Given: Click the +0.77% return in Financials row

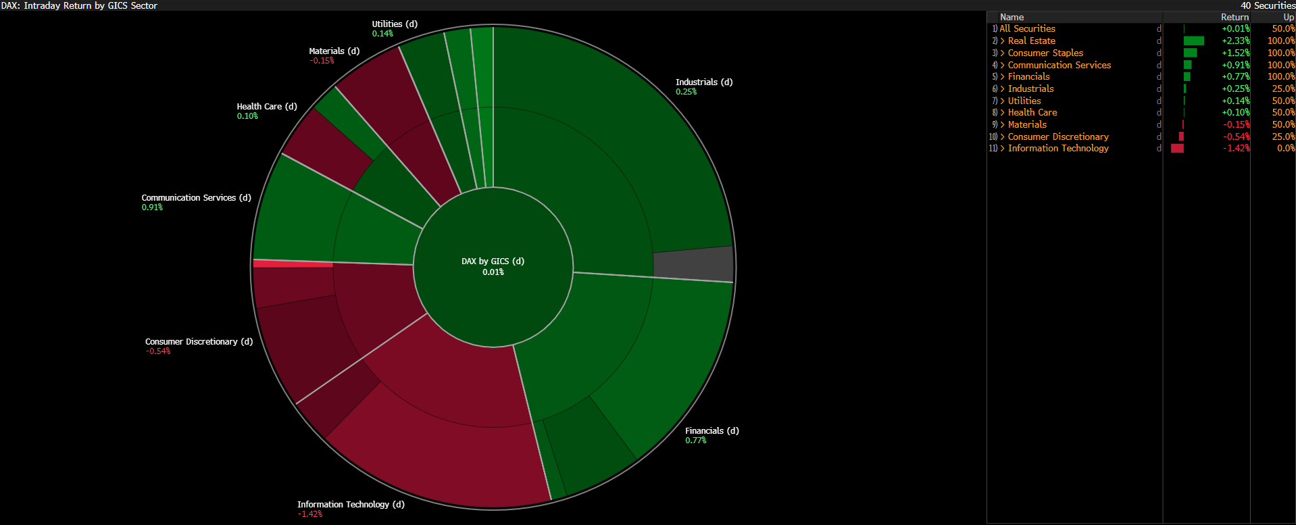Looking at the screenshot, I should coord(1236,77).
